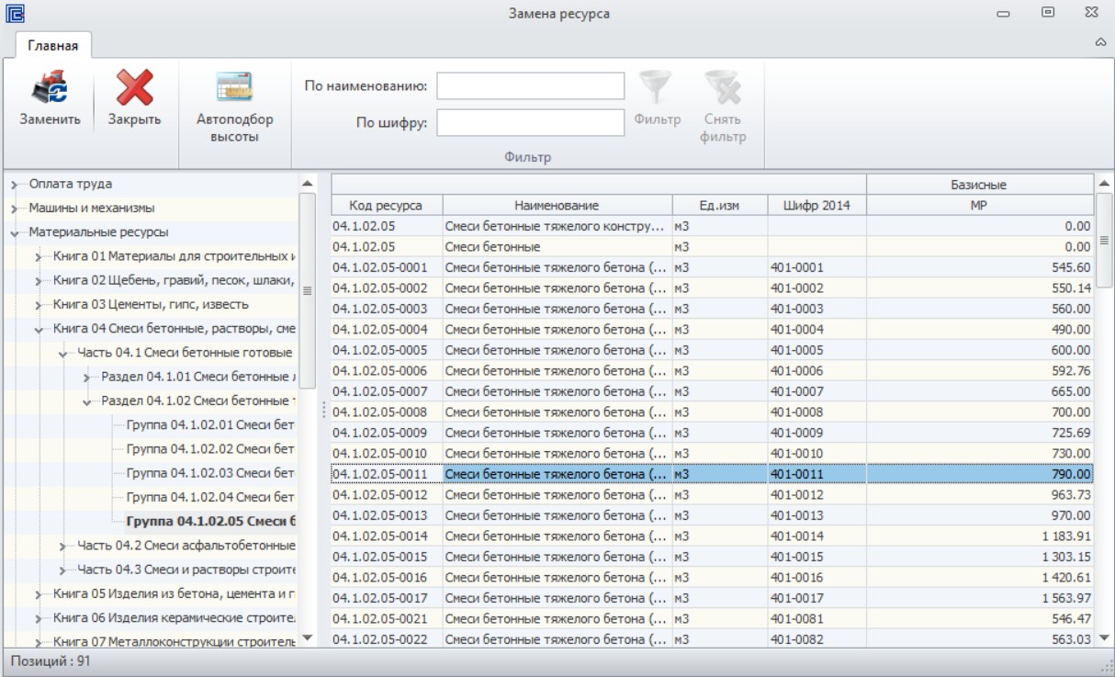Apply the Фильтр funnel icon

[x=656, y=88]
